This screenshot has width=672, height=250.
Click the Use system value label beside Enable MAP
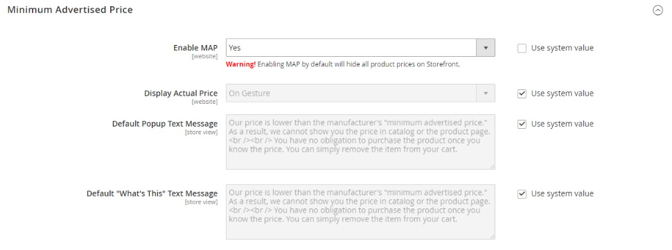pos(563,48)
